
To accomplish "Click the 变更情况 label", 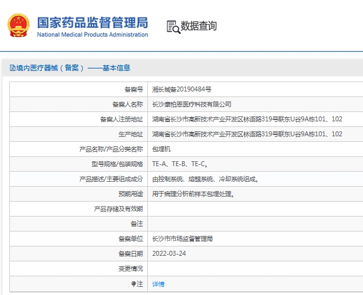I will coord(131,269).
